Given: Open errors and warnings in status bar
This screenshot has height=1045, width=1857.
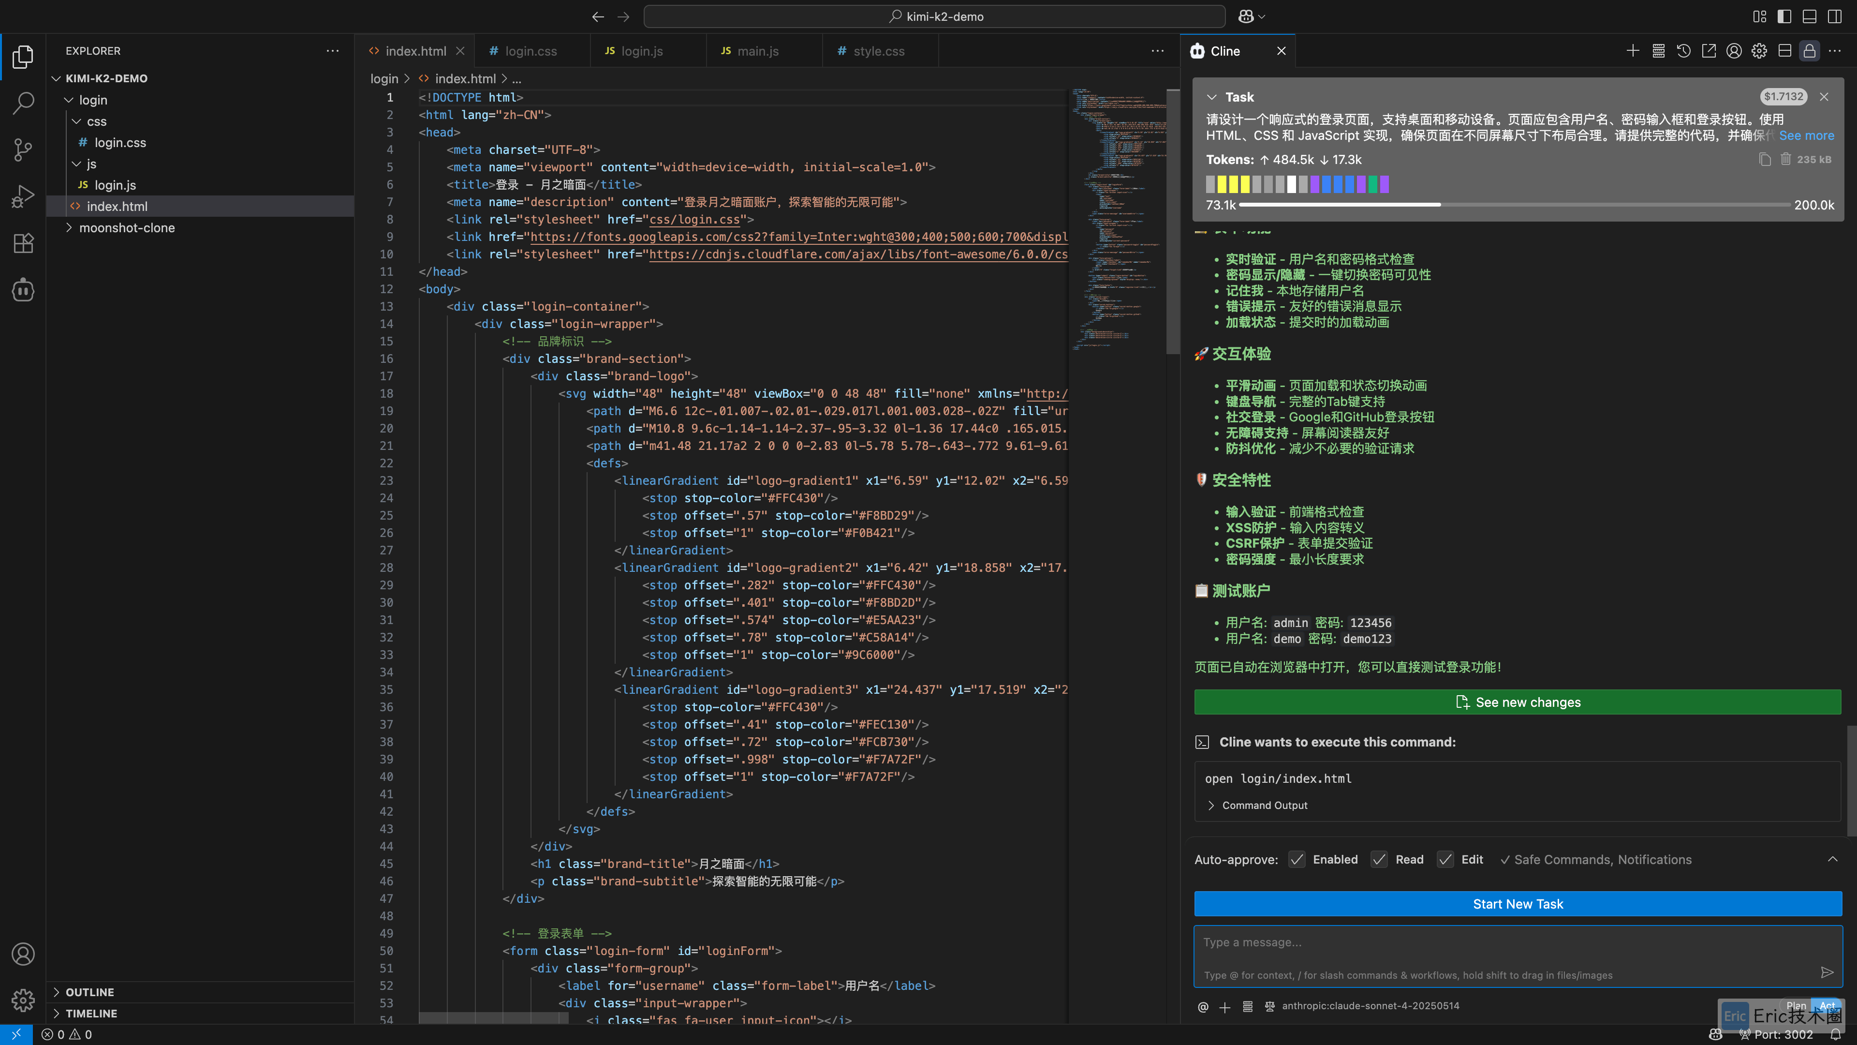Looking at the screenshot, I should point(66,1035).
